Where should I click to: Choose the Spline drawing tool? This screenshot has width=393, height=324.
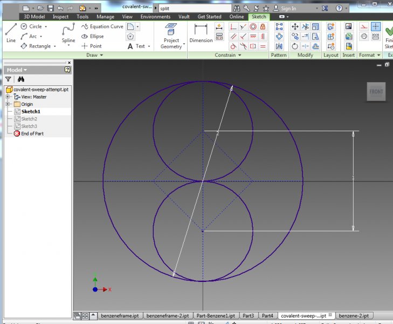click(68, 33)
